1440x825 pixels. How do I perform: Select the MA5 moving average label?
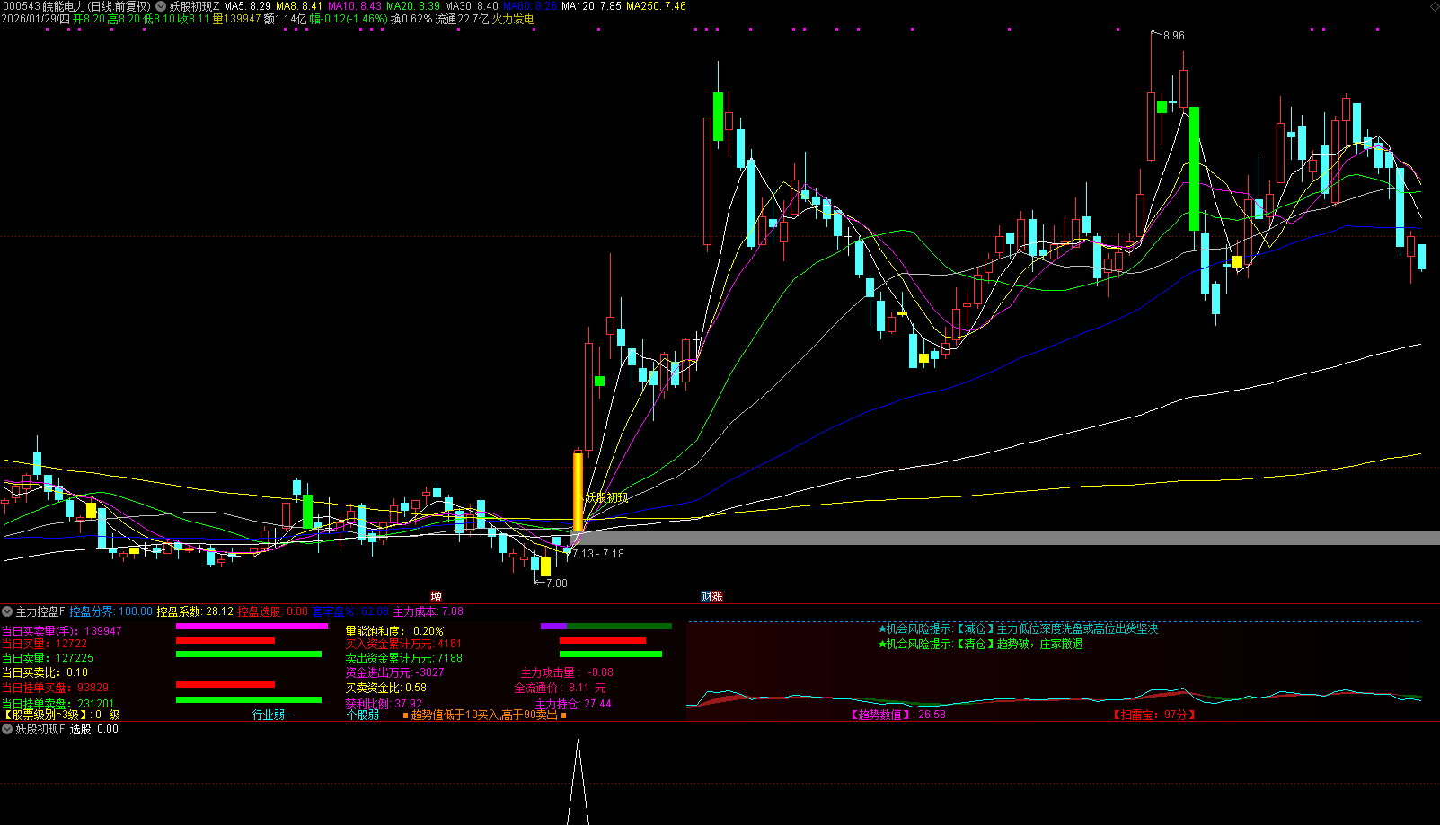247,6
